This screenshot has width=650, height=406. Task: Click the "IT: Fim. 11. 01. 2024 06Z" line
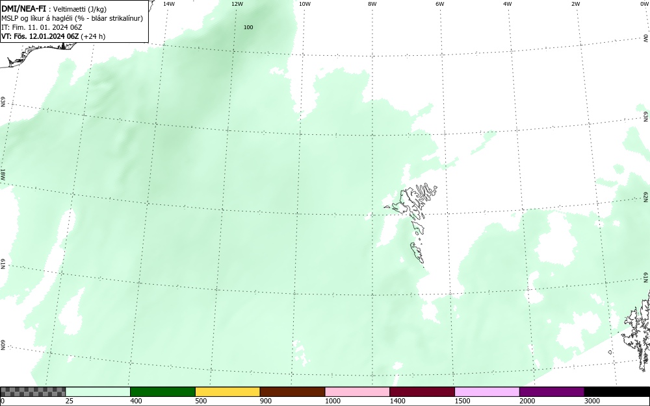[x=42, y=27]
